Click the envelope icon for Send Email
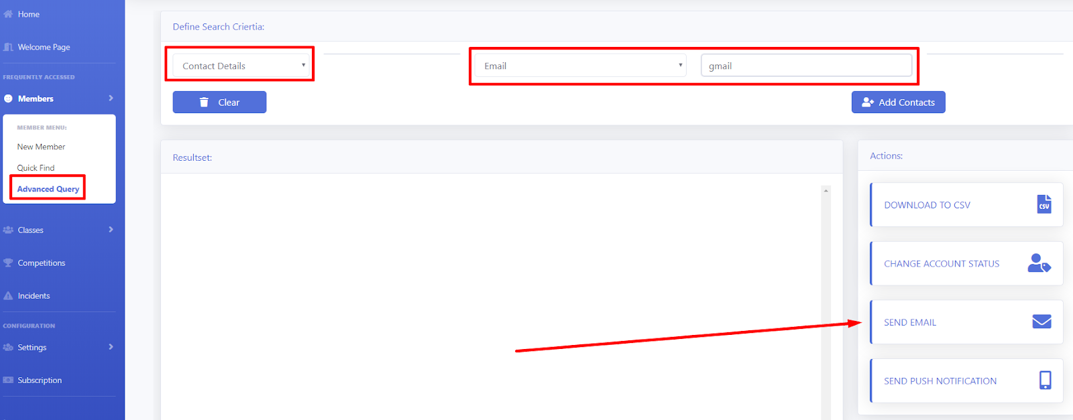Image resolution: width=1073 pixels, height=420 pixels. coord(1041,322)
